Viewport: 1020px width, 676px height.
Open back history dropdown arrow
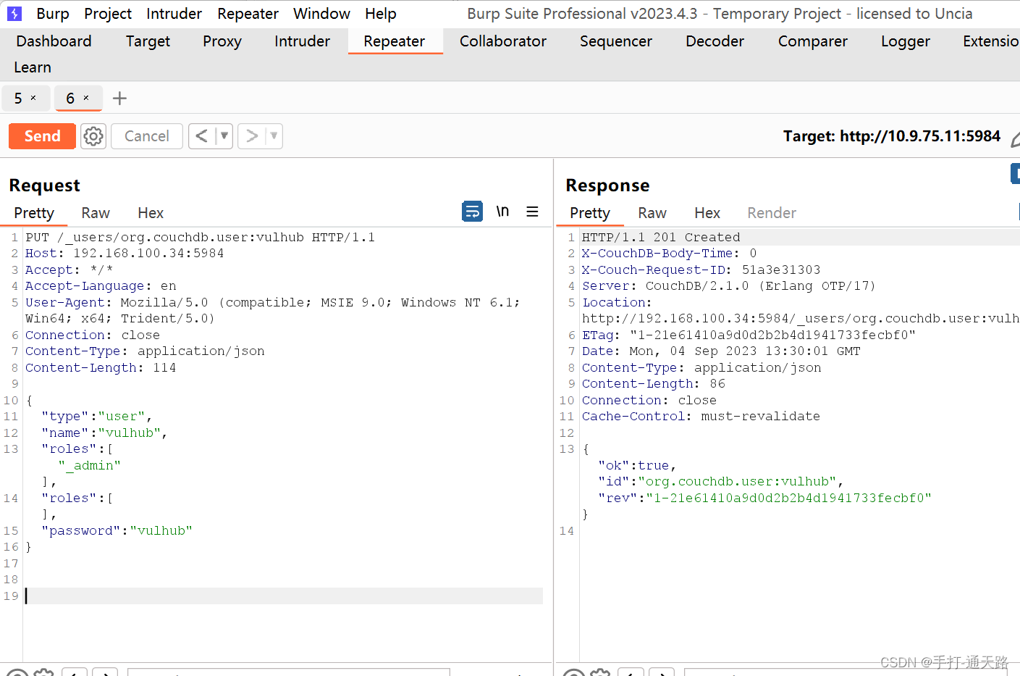click(224, 136)
